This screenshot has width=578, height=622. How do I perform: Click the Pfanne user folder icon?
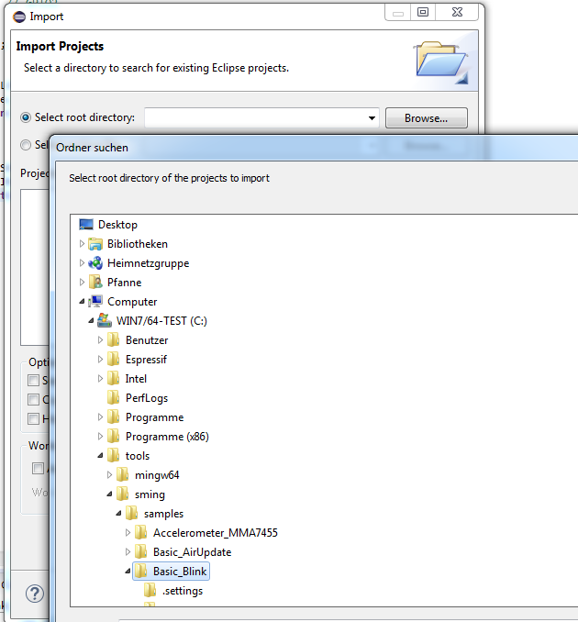point(95,283)
